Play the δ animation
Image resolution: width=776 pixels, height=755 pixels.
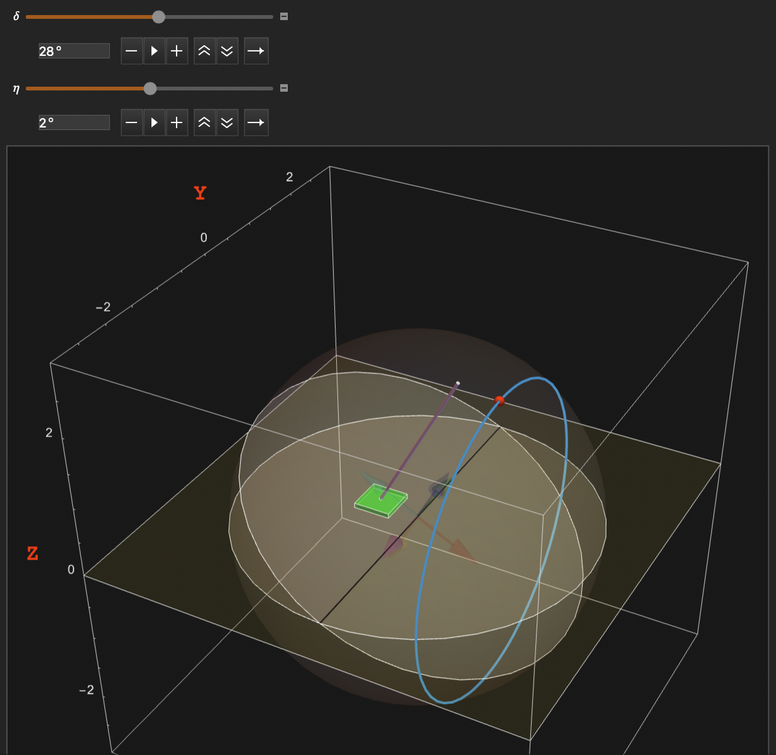click(154, 51)
